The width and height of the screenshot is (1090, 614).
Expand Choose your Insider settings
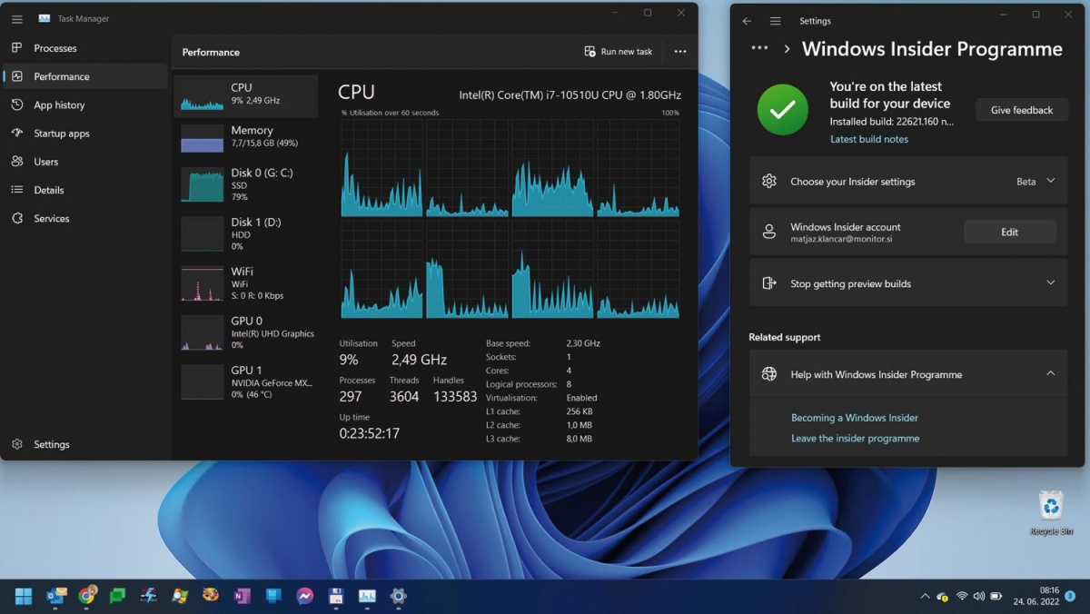coord(908,181)
